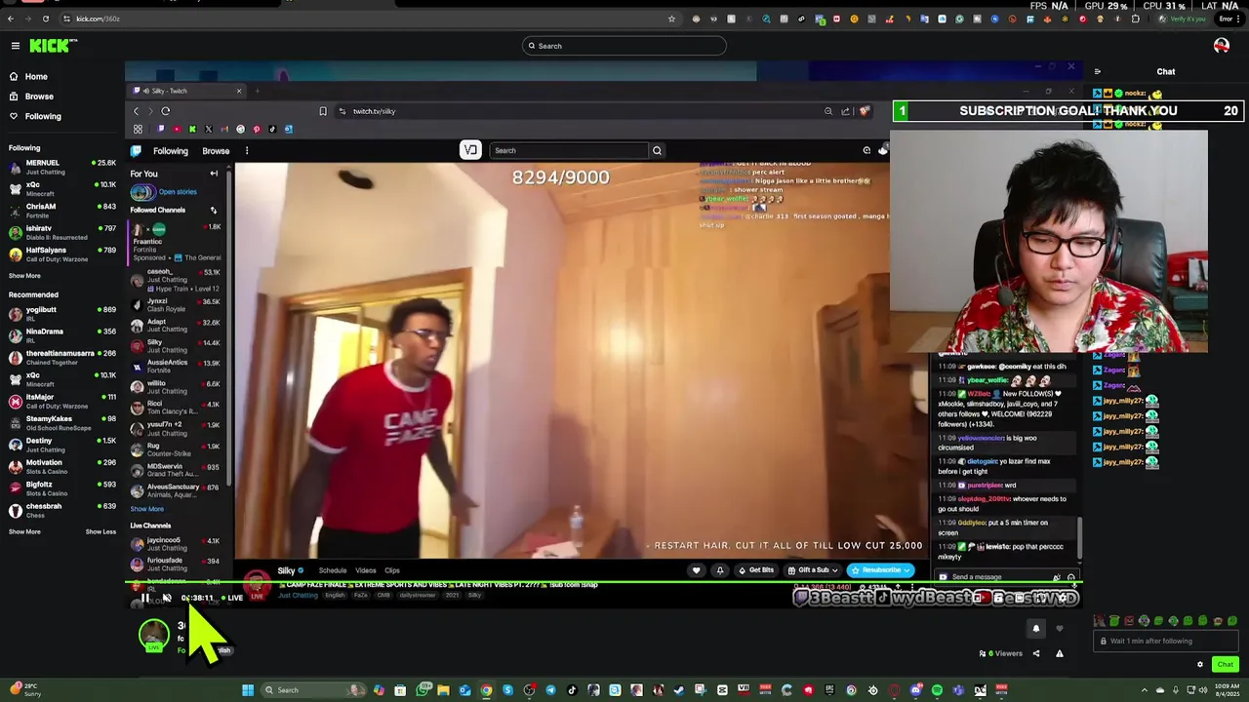Click green Chat send button
This screenshot has height=702, width=1249.
coord(1225,665)
